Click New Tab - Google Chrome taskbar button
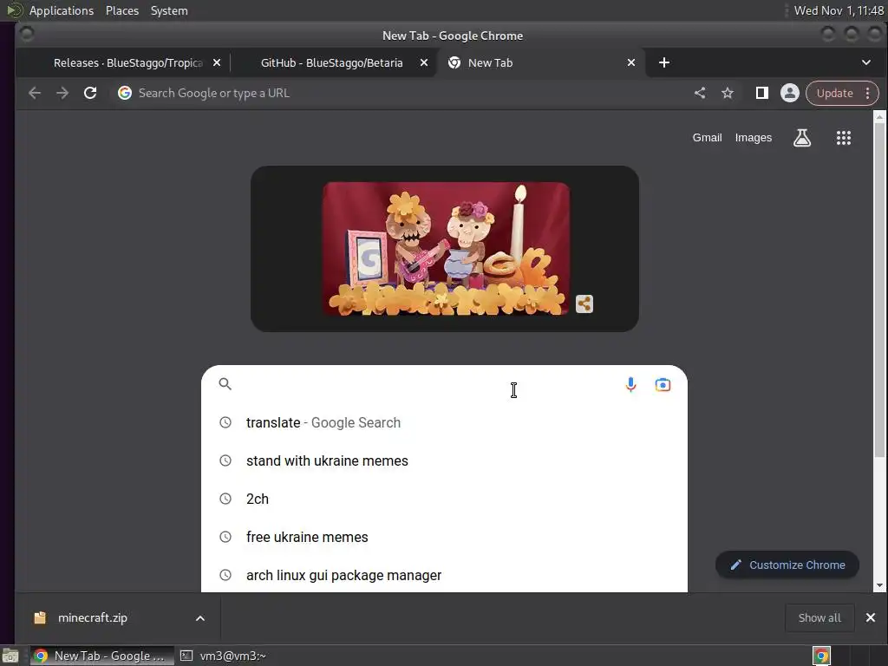 click(x=102, y=656)
